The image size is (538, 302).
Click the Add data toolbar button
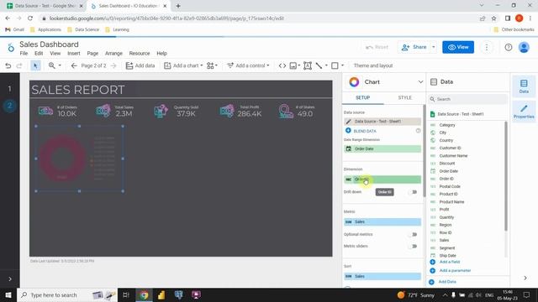click(x=140, y=65)
